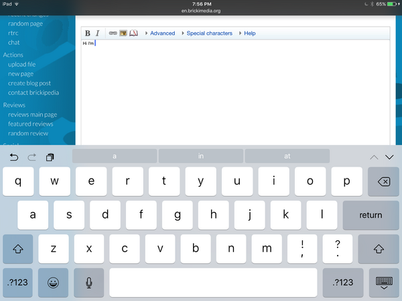Tap the battery indicator in status bar
The height and width of the screenshot is (301, 402).
click(x=393, y=4)
